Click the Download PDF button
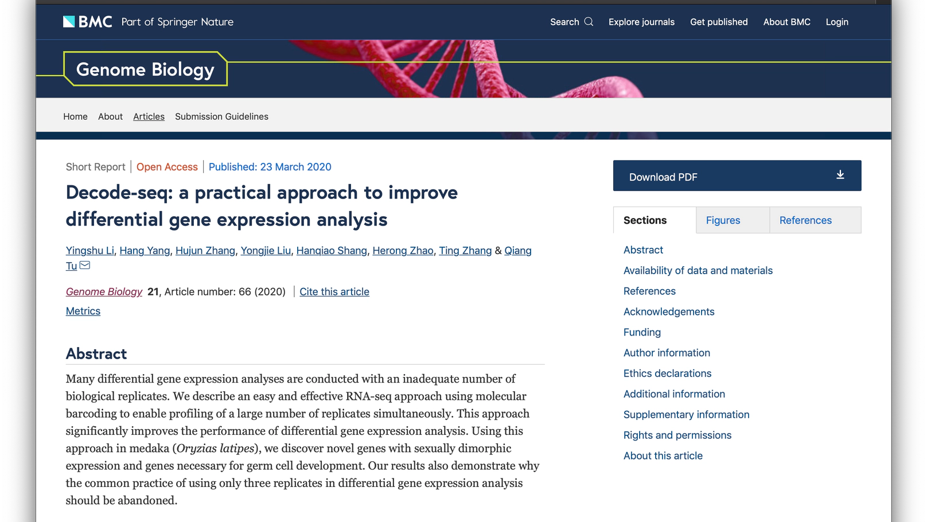 (x=737, y=176)
